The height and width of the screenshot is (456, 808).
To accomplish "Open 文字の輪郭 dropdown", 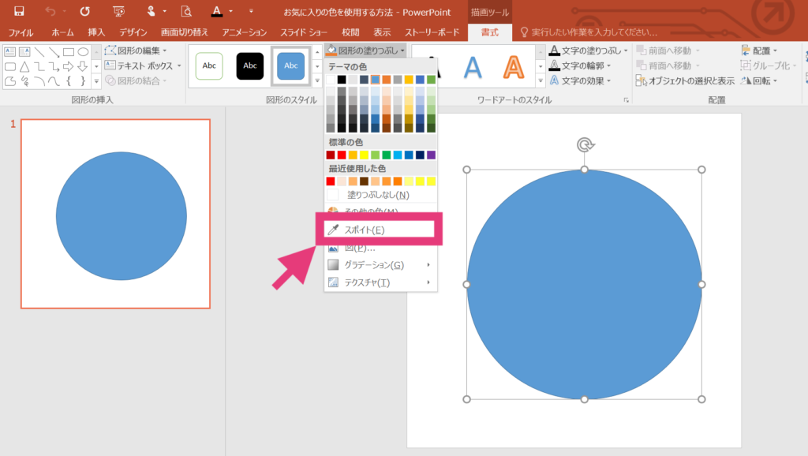I will pos(580,65).
